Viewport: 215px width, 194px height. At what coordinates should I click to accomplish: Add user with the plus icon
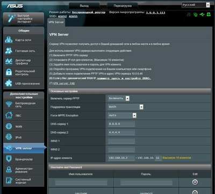click(x=195, y=182)
